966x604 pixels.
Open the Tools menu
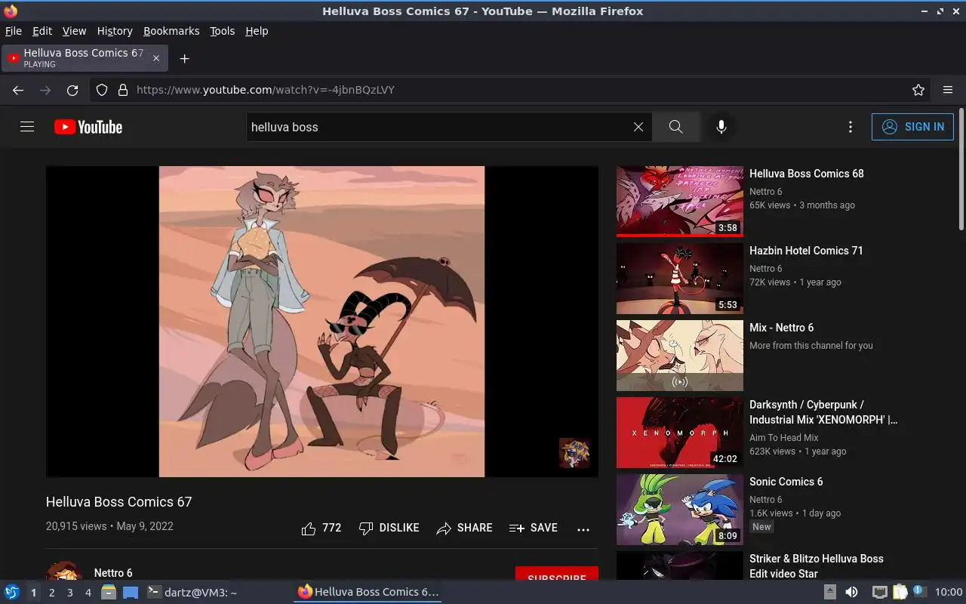223,31
